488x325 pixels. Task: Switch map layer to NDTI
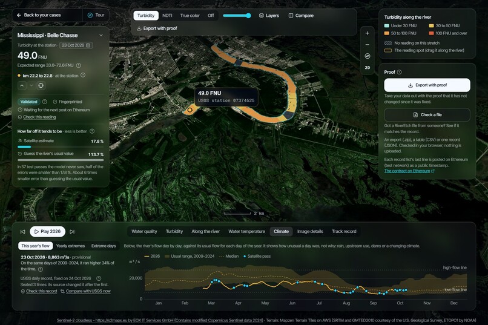(167, 16)
